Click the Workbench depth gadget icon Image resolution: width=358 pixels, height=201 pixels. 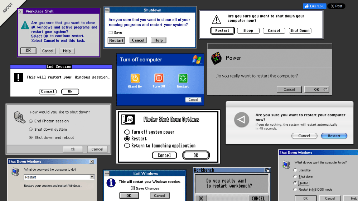267,170
